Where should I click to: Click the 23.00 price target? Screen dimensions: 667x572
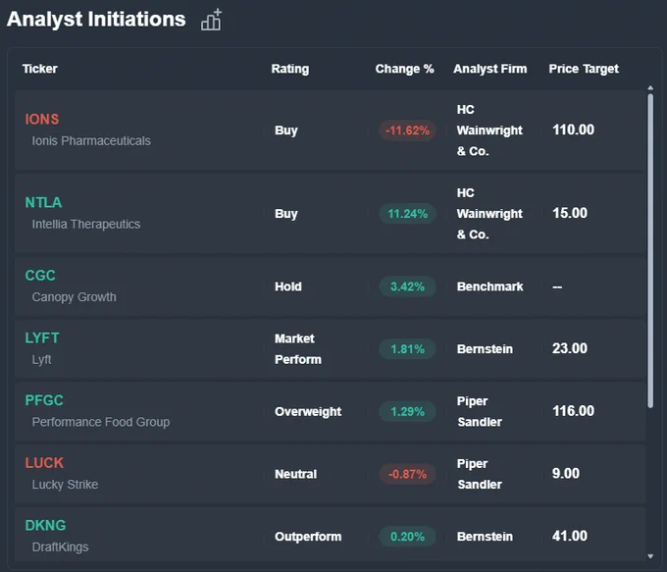point(570,348)
